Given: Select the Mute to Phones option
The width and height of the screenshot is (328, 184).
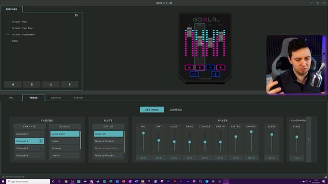Looking at the screenshot, I should [x=108, y=155].
